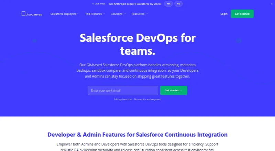Click the bluecanvas logo icon
The height and width of the screenshot is (151, 275).
pyautogui.click(x=23, y=14)
